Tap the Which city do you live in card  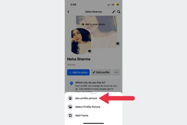click(x=93, y=86)
